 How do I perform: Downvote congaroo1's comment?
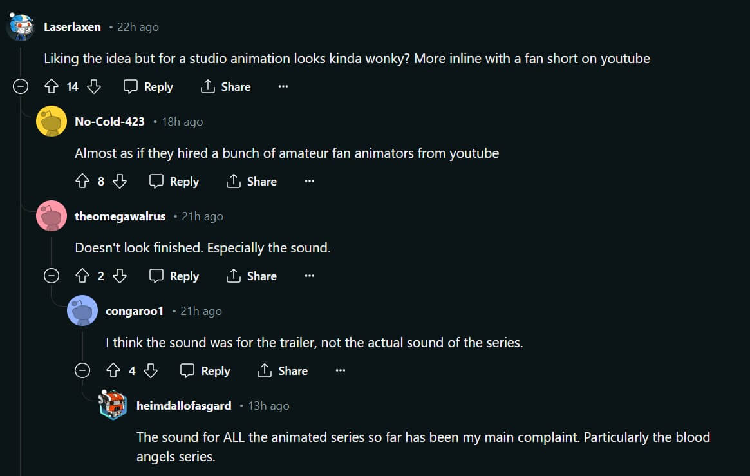(x=151, y=371)
